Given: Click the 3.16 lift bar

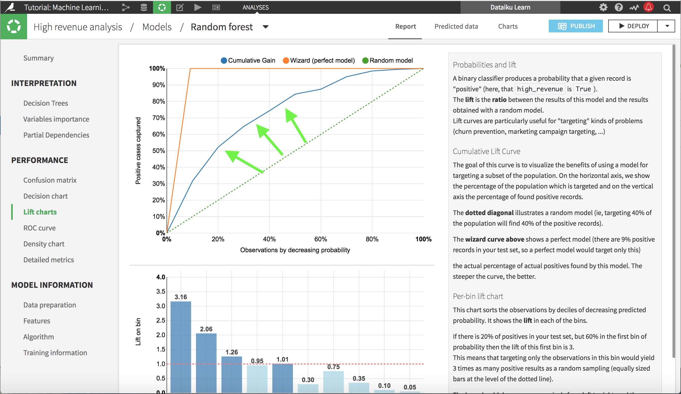Looking at the screenshot, I should point(181,347).
